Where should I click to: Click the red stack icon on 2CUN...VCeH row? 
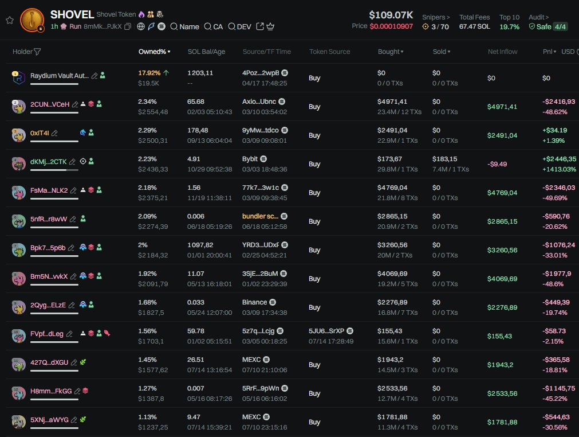click(x=91, y=104)
